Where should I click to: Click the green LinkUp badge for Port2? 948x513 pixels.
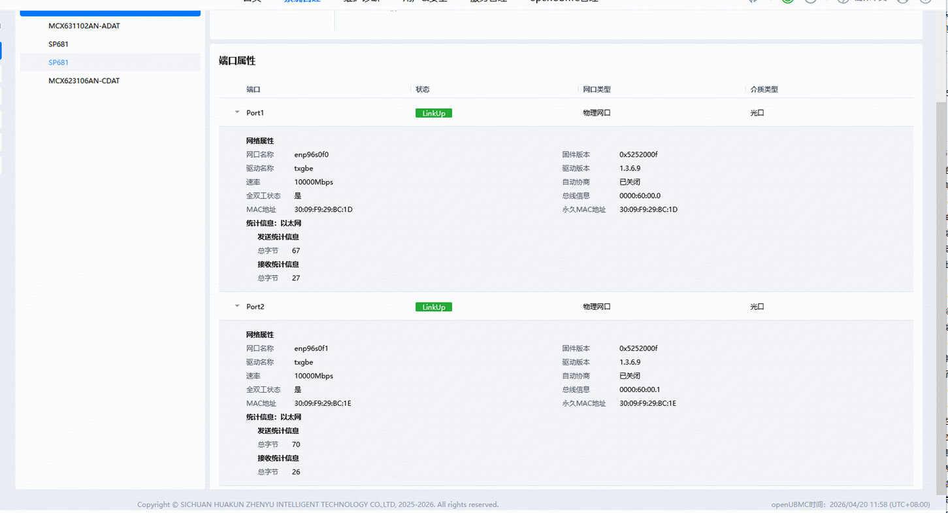click(433, 307)
